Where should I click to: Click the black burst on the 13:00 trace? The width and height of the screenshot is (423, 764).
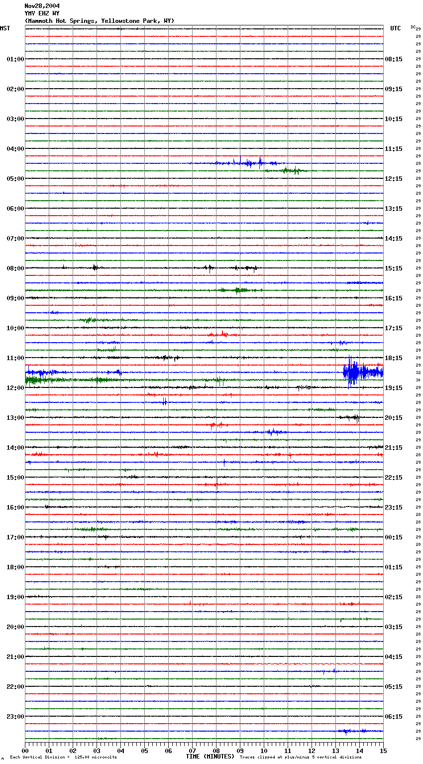(x=350, y=418)
